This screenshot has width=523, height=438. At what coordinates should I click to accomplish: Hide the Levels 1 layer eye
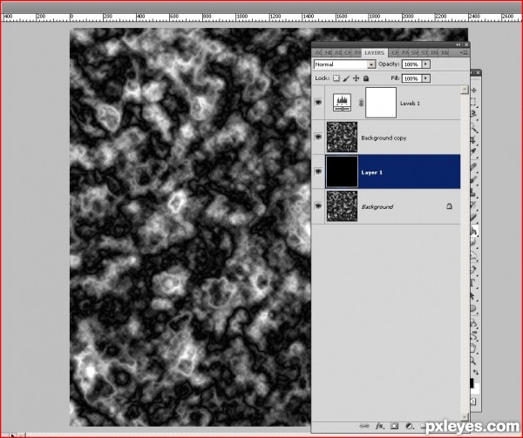[x=318, y=103]
